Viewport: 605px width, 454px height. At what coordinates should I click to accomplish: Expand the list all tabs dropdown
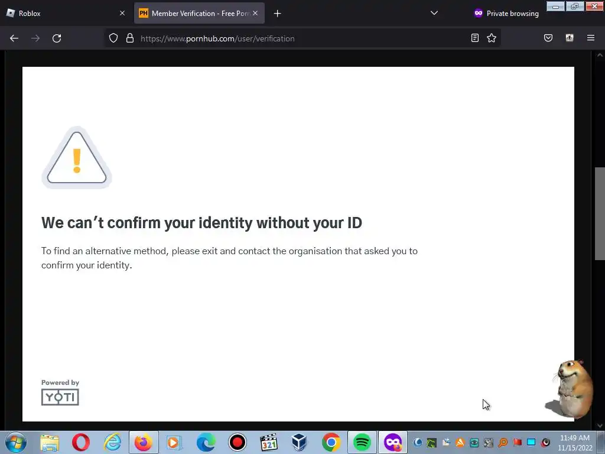434,13
